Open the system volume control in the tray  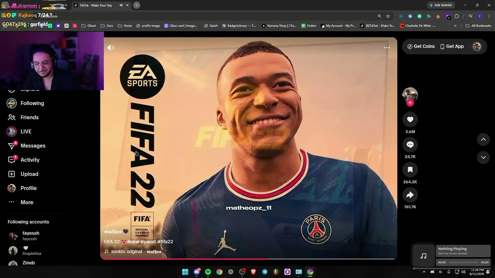point(463,272)
